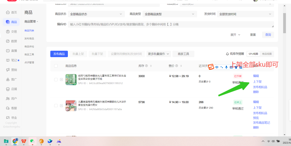
Task: Show hidden system tray icons chevron
Action: pos(263,141)
